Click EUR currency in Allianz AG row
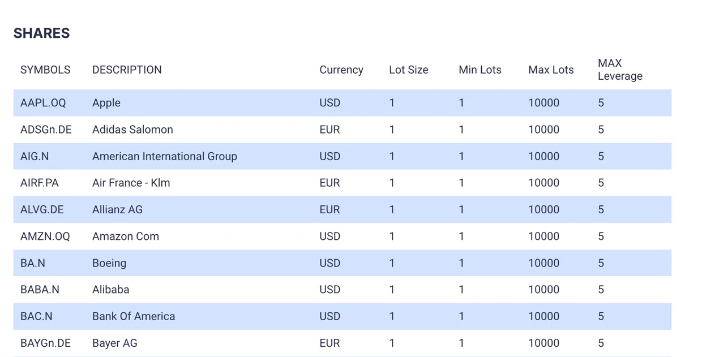This screenshot has height=357, width=719. (x=329, y=209)
